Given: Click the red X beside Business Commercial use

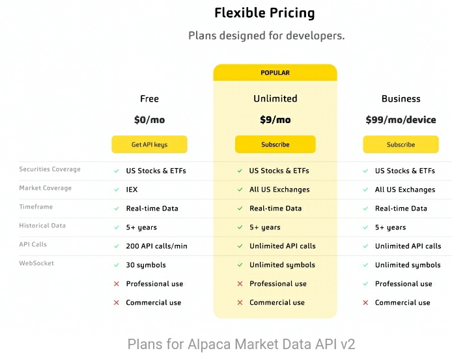Looking at the screenshot, I should click(365, 302).
